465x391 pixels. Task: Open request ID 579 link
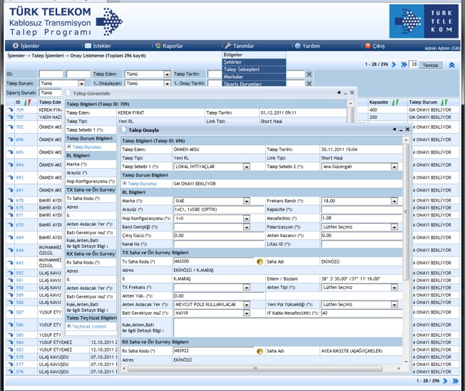[x=19, y=358]
